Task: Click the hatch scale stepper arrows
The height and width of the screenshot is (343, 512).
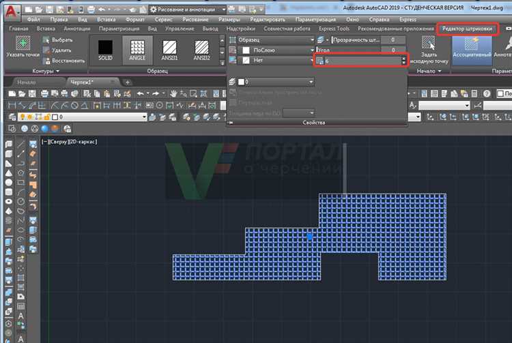Action: [404, 61]
